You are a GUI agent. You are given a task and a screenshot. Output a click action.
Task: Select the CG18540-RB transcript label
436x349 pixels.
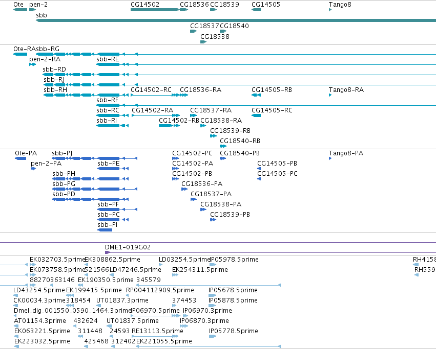240,141
